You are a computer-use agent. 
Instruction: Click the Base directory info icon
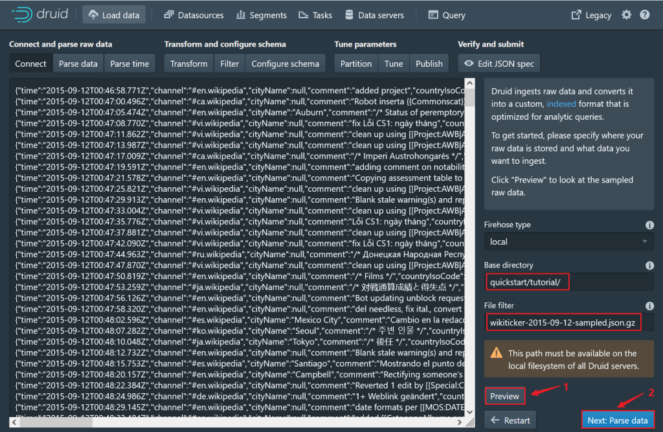point(649,266)
